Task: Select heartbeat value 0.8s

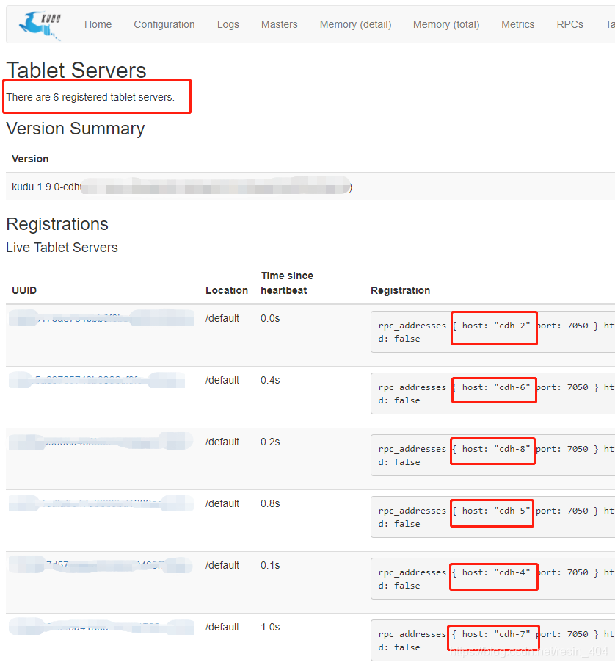Action: 270,503
